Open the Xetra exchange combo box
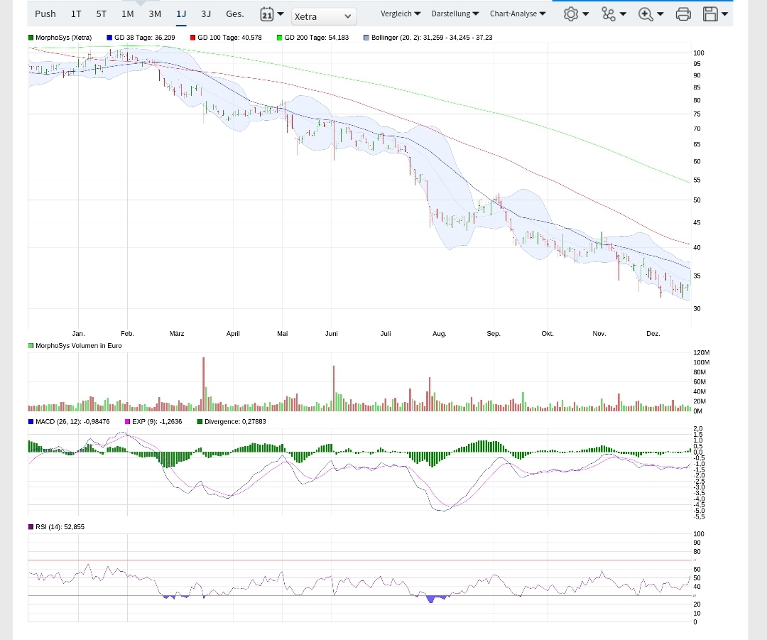This screenshot has height=640, width=767. [324, 16]
